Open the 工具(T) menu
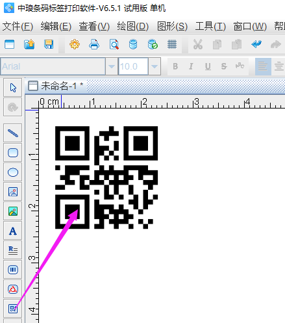This screenshot has height=323, width=285. [x=210, y=27]
